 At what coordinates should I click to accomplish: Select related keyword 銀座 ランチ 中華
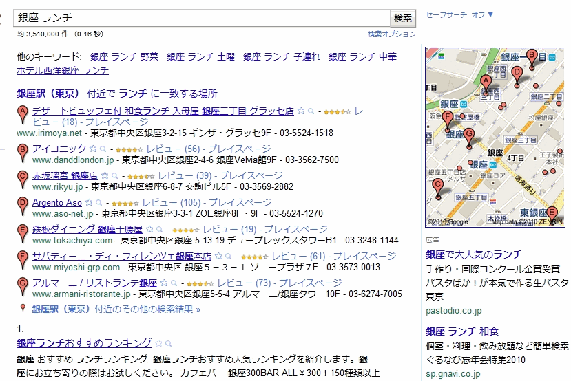[362, 57]
